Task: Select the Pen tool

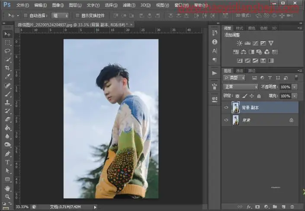Action: (7, 154)
